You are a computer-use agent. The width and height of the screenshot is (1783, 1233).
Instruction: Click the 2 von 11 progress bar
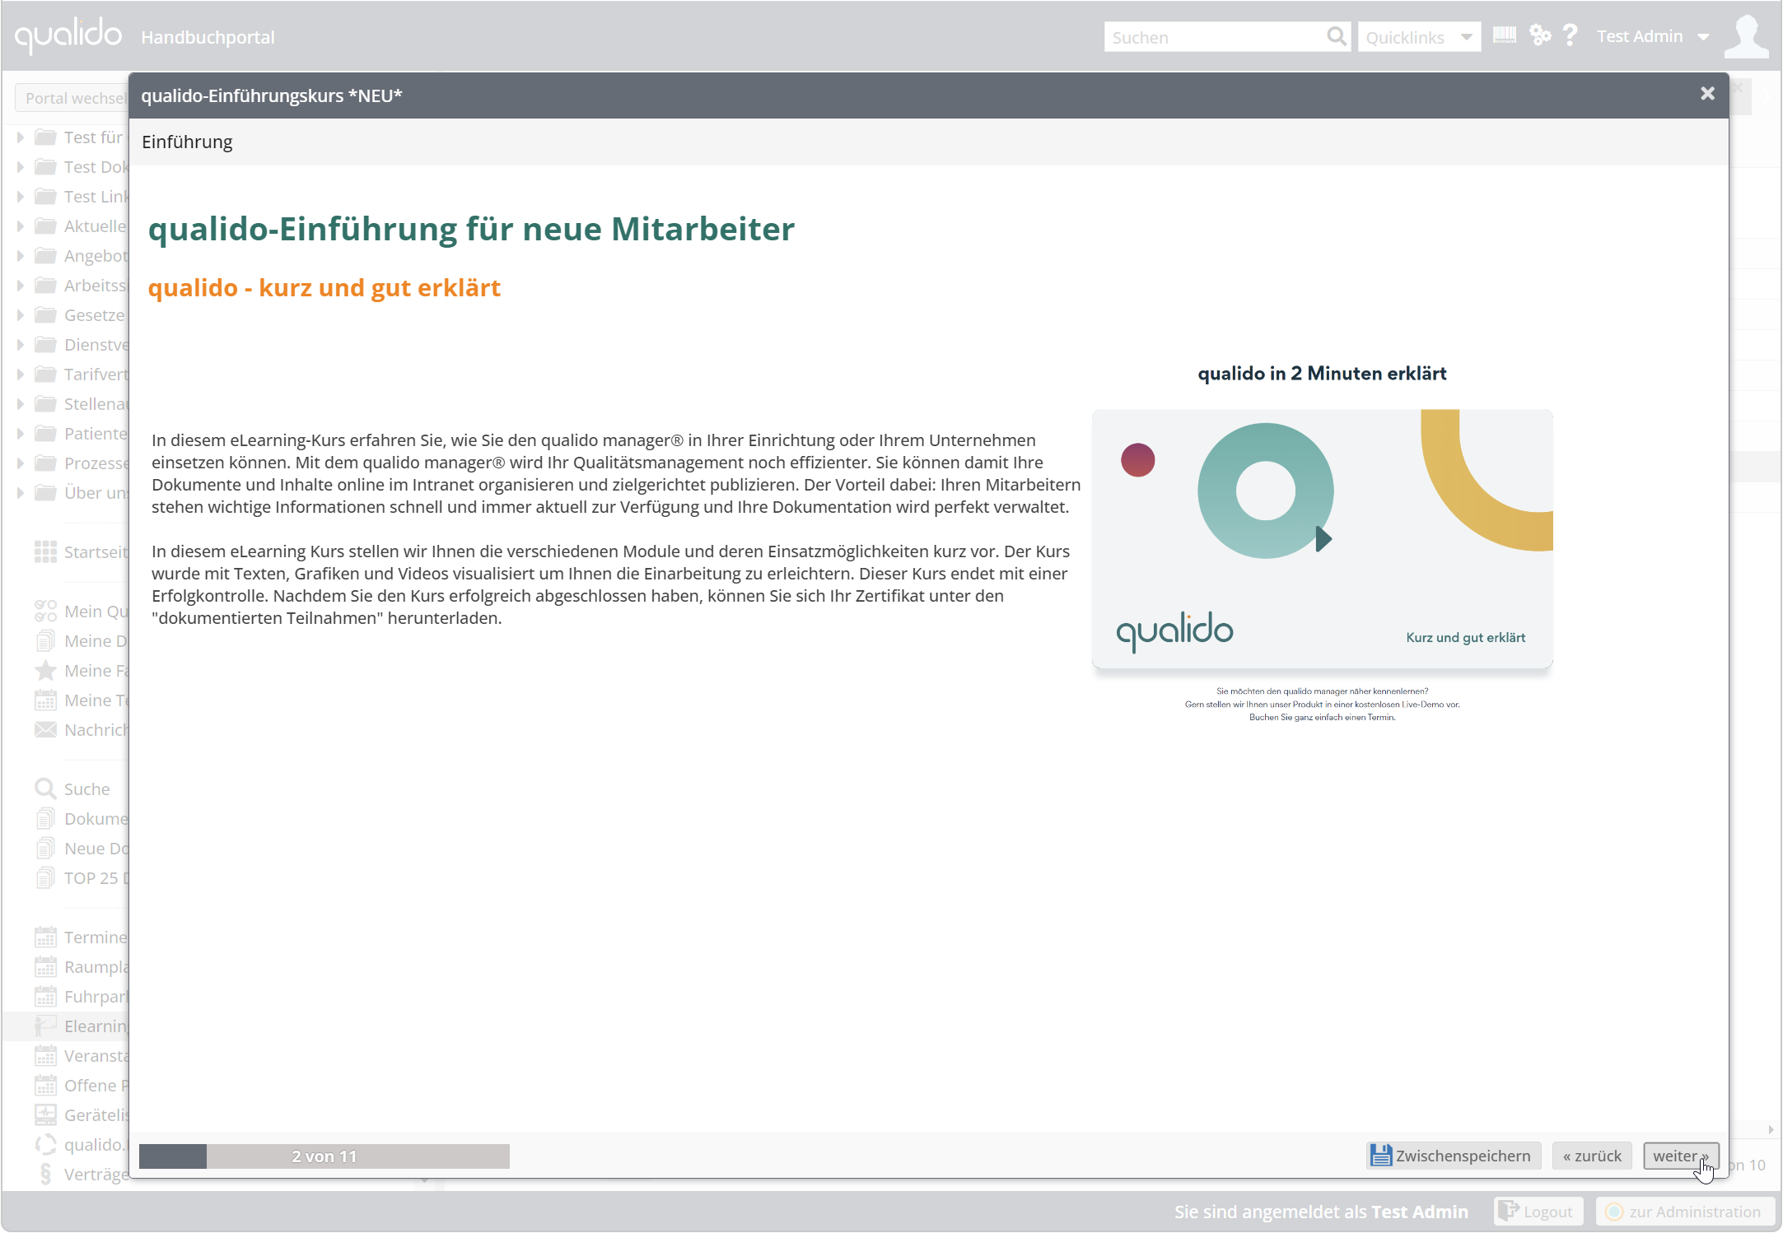[324, 1156]
